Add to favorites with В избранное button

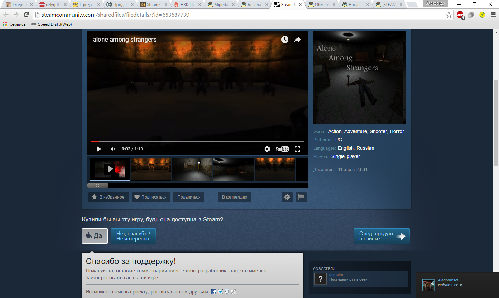108,197
